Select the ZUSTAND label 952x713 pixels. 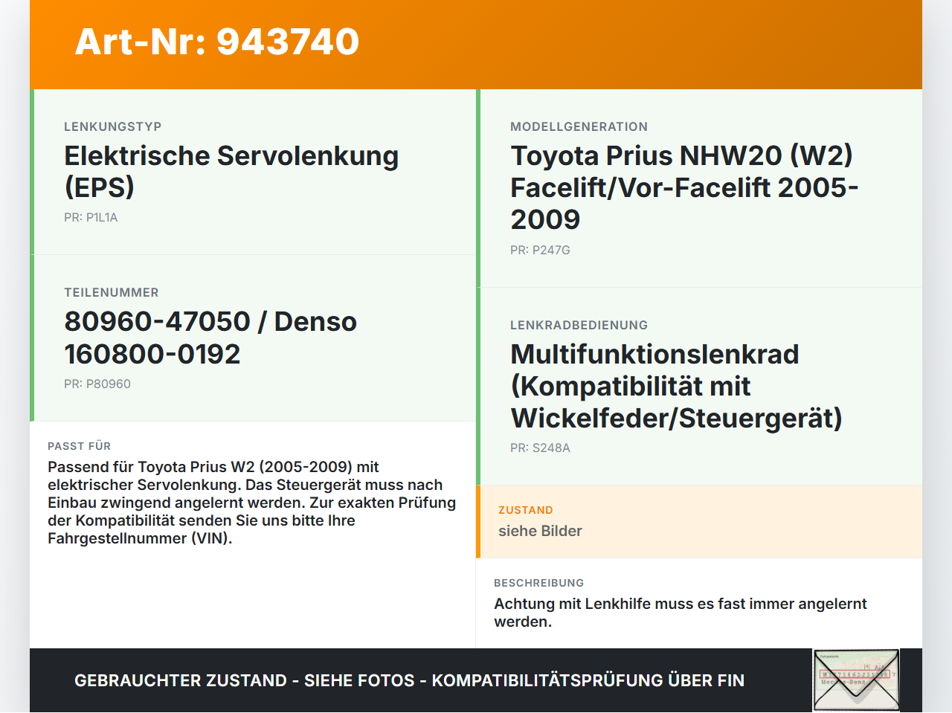526,510
